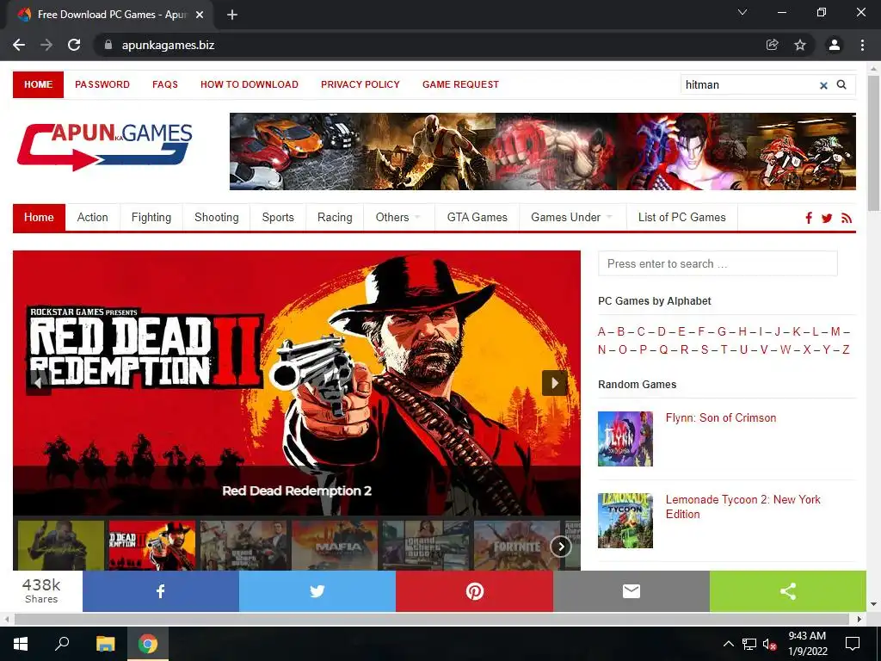Viewport: 881px width, 661px height.
Task: Open Facebook icon in category bar
Action: (809, 218)
